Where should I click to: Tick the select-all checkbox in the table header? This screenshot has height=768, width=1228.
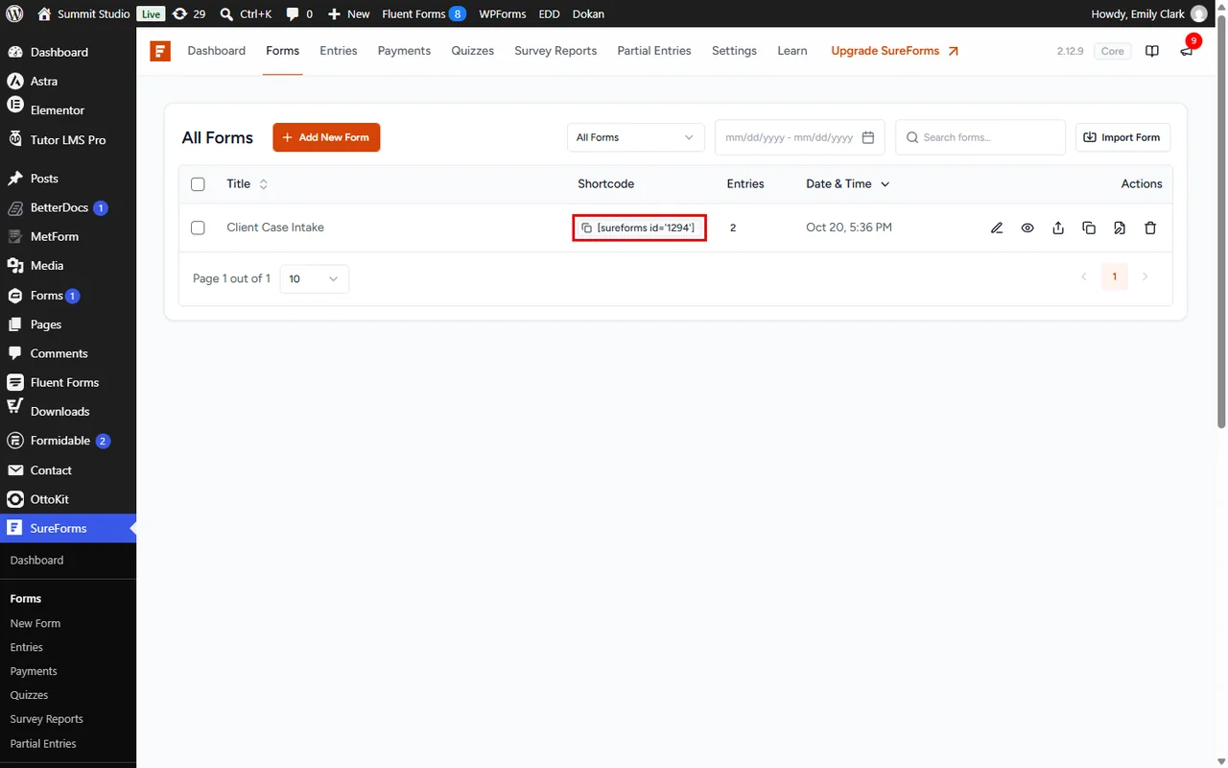pyautogui.click(x=198, y=184)
